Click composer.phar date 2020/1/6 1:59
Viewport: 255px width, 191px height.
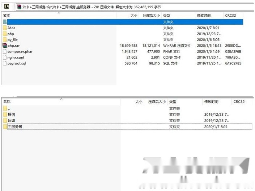[x=208, y=52]
